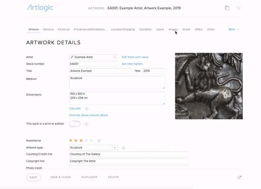Close the artwork record window

238,8
